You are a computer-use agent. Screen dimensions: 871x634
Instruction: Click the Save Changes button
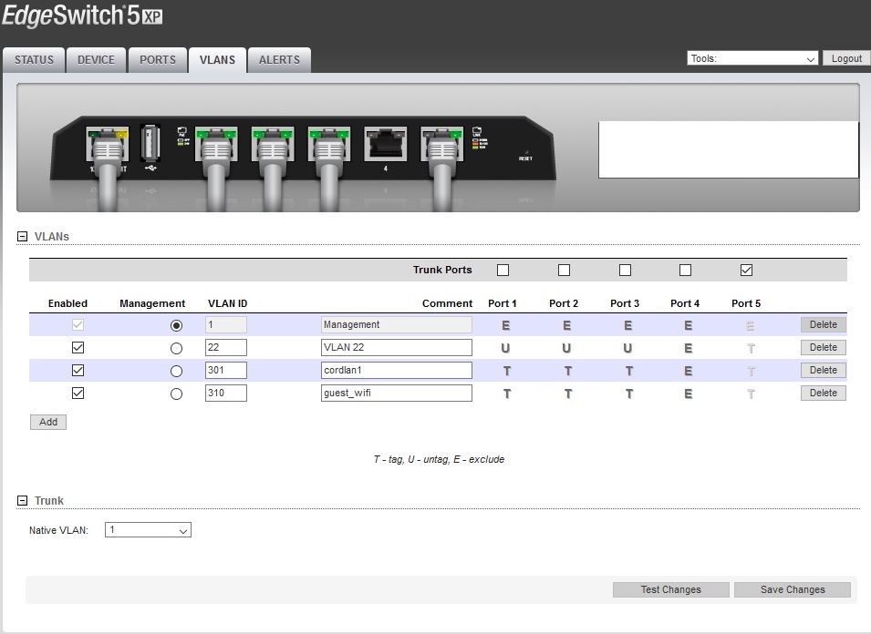(x=793, y=589)
